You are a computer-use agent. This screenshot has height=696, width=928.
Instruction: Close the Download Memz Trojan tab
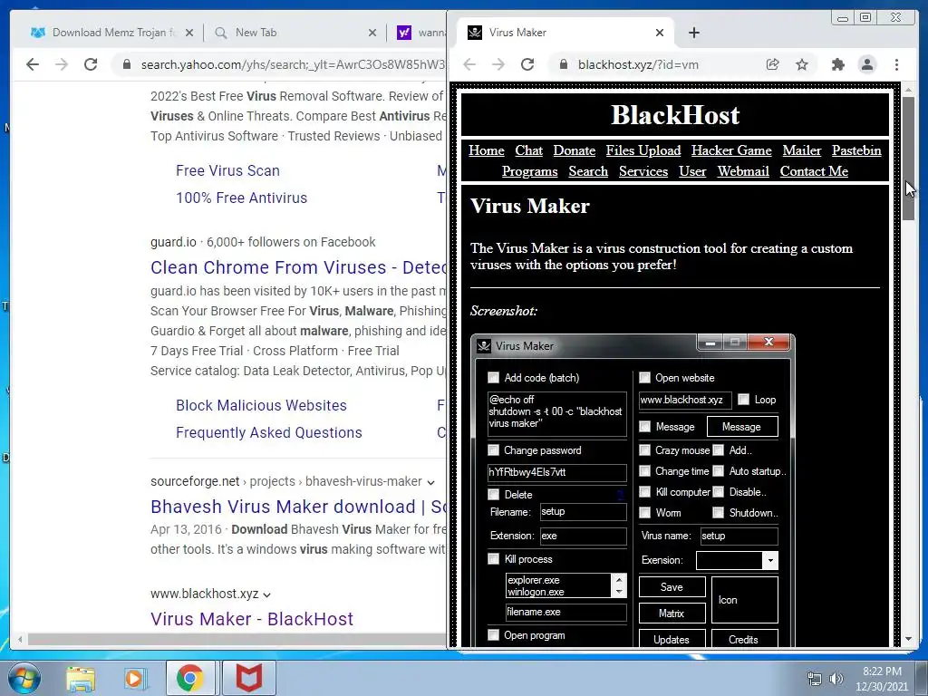[x=189, y=34]
